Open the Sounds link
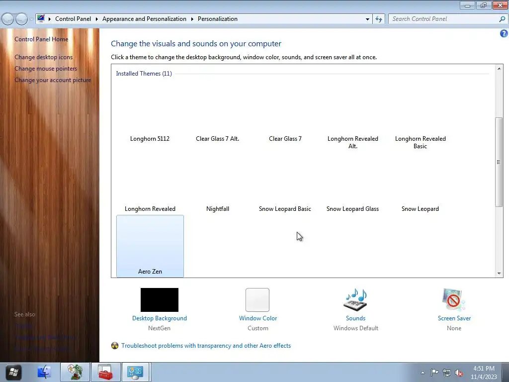Image resolution: width=509 pixels, height=382 pixels. pos(355,318)
